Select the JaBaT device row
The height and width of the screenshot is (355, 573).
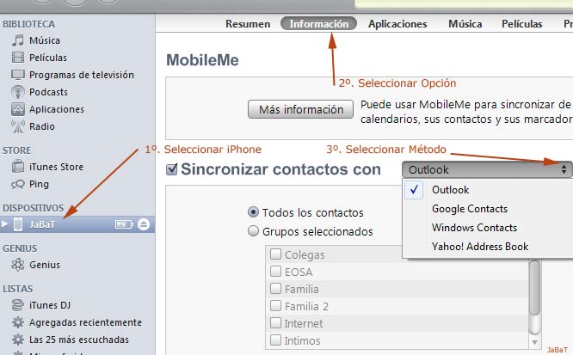(77, 224)
